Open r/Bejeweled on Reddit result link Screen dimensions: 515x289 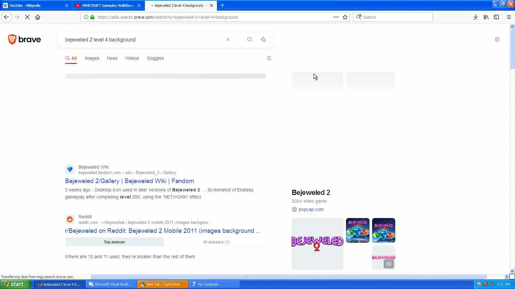(x=163, y=231)
